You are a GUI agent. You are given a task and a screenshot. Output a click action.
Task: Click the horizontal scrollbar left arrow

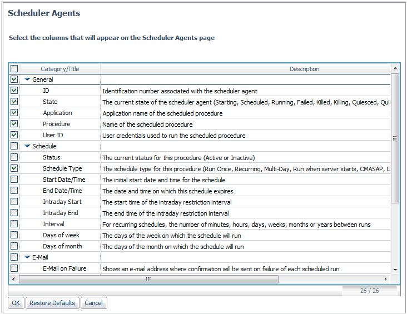point(14,279)
